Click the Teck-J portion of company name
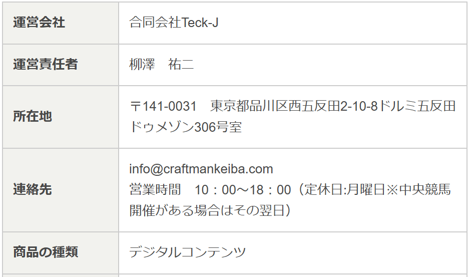Image resolution: width=472 pixels, height=277 pixels. 200,23
